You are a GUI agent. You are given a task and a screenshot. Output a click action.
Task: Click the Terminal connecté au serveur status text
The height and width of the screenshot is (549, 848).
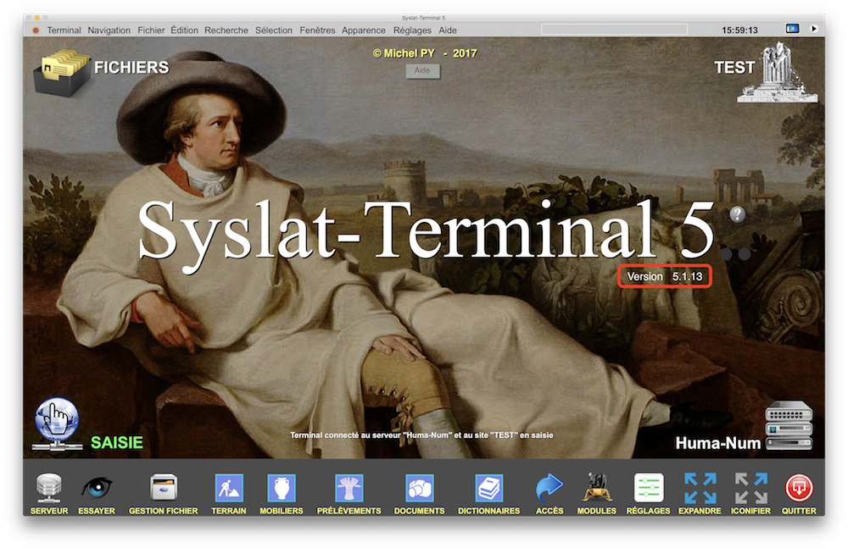pyautogui.click(x=421, y=435)
